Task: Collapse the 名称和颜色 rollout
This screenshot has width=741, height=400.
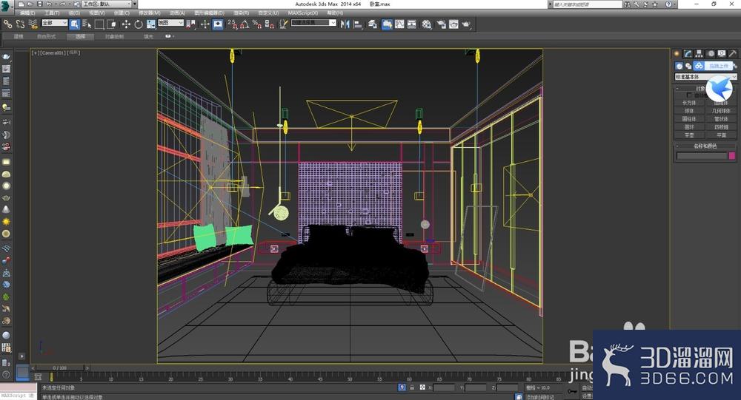Action: pos(705,146)
